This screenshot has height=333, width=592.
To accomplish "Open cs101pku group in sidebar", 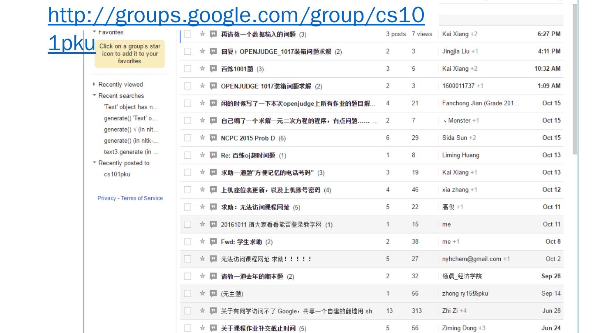I will pyautogui.click(x=117, y=174).
